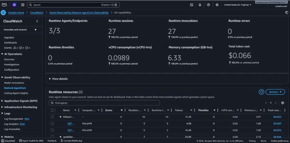Open Console Mobile App link
The width and height of the screenshot is (290, 143).
click(x=71, y=141)
